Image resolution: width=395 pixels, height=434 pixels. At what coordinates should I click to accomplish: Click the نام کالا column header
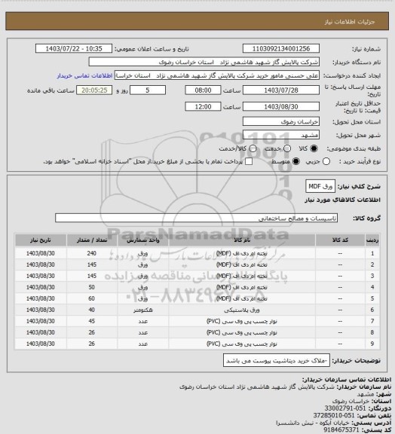242,240
